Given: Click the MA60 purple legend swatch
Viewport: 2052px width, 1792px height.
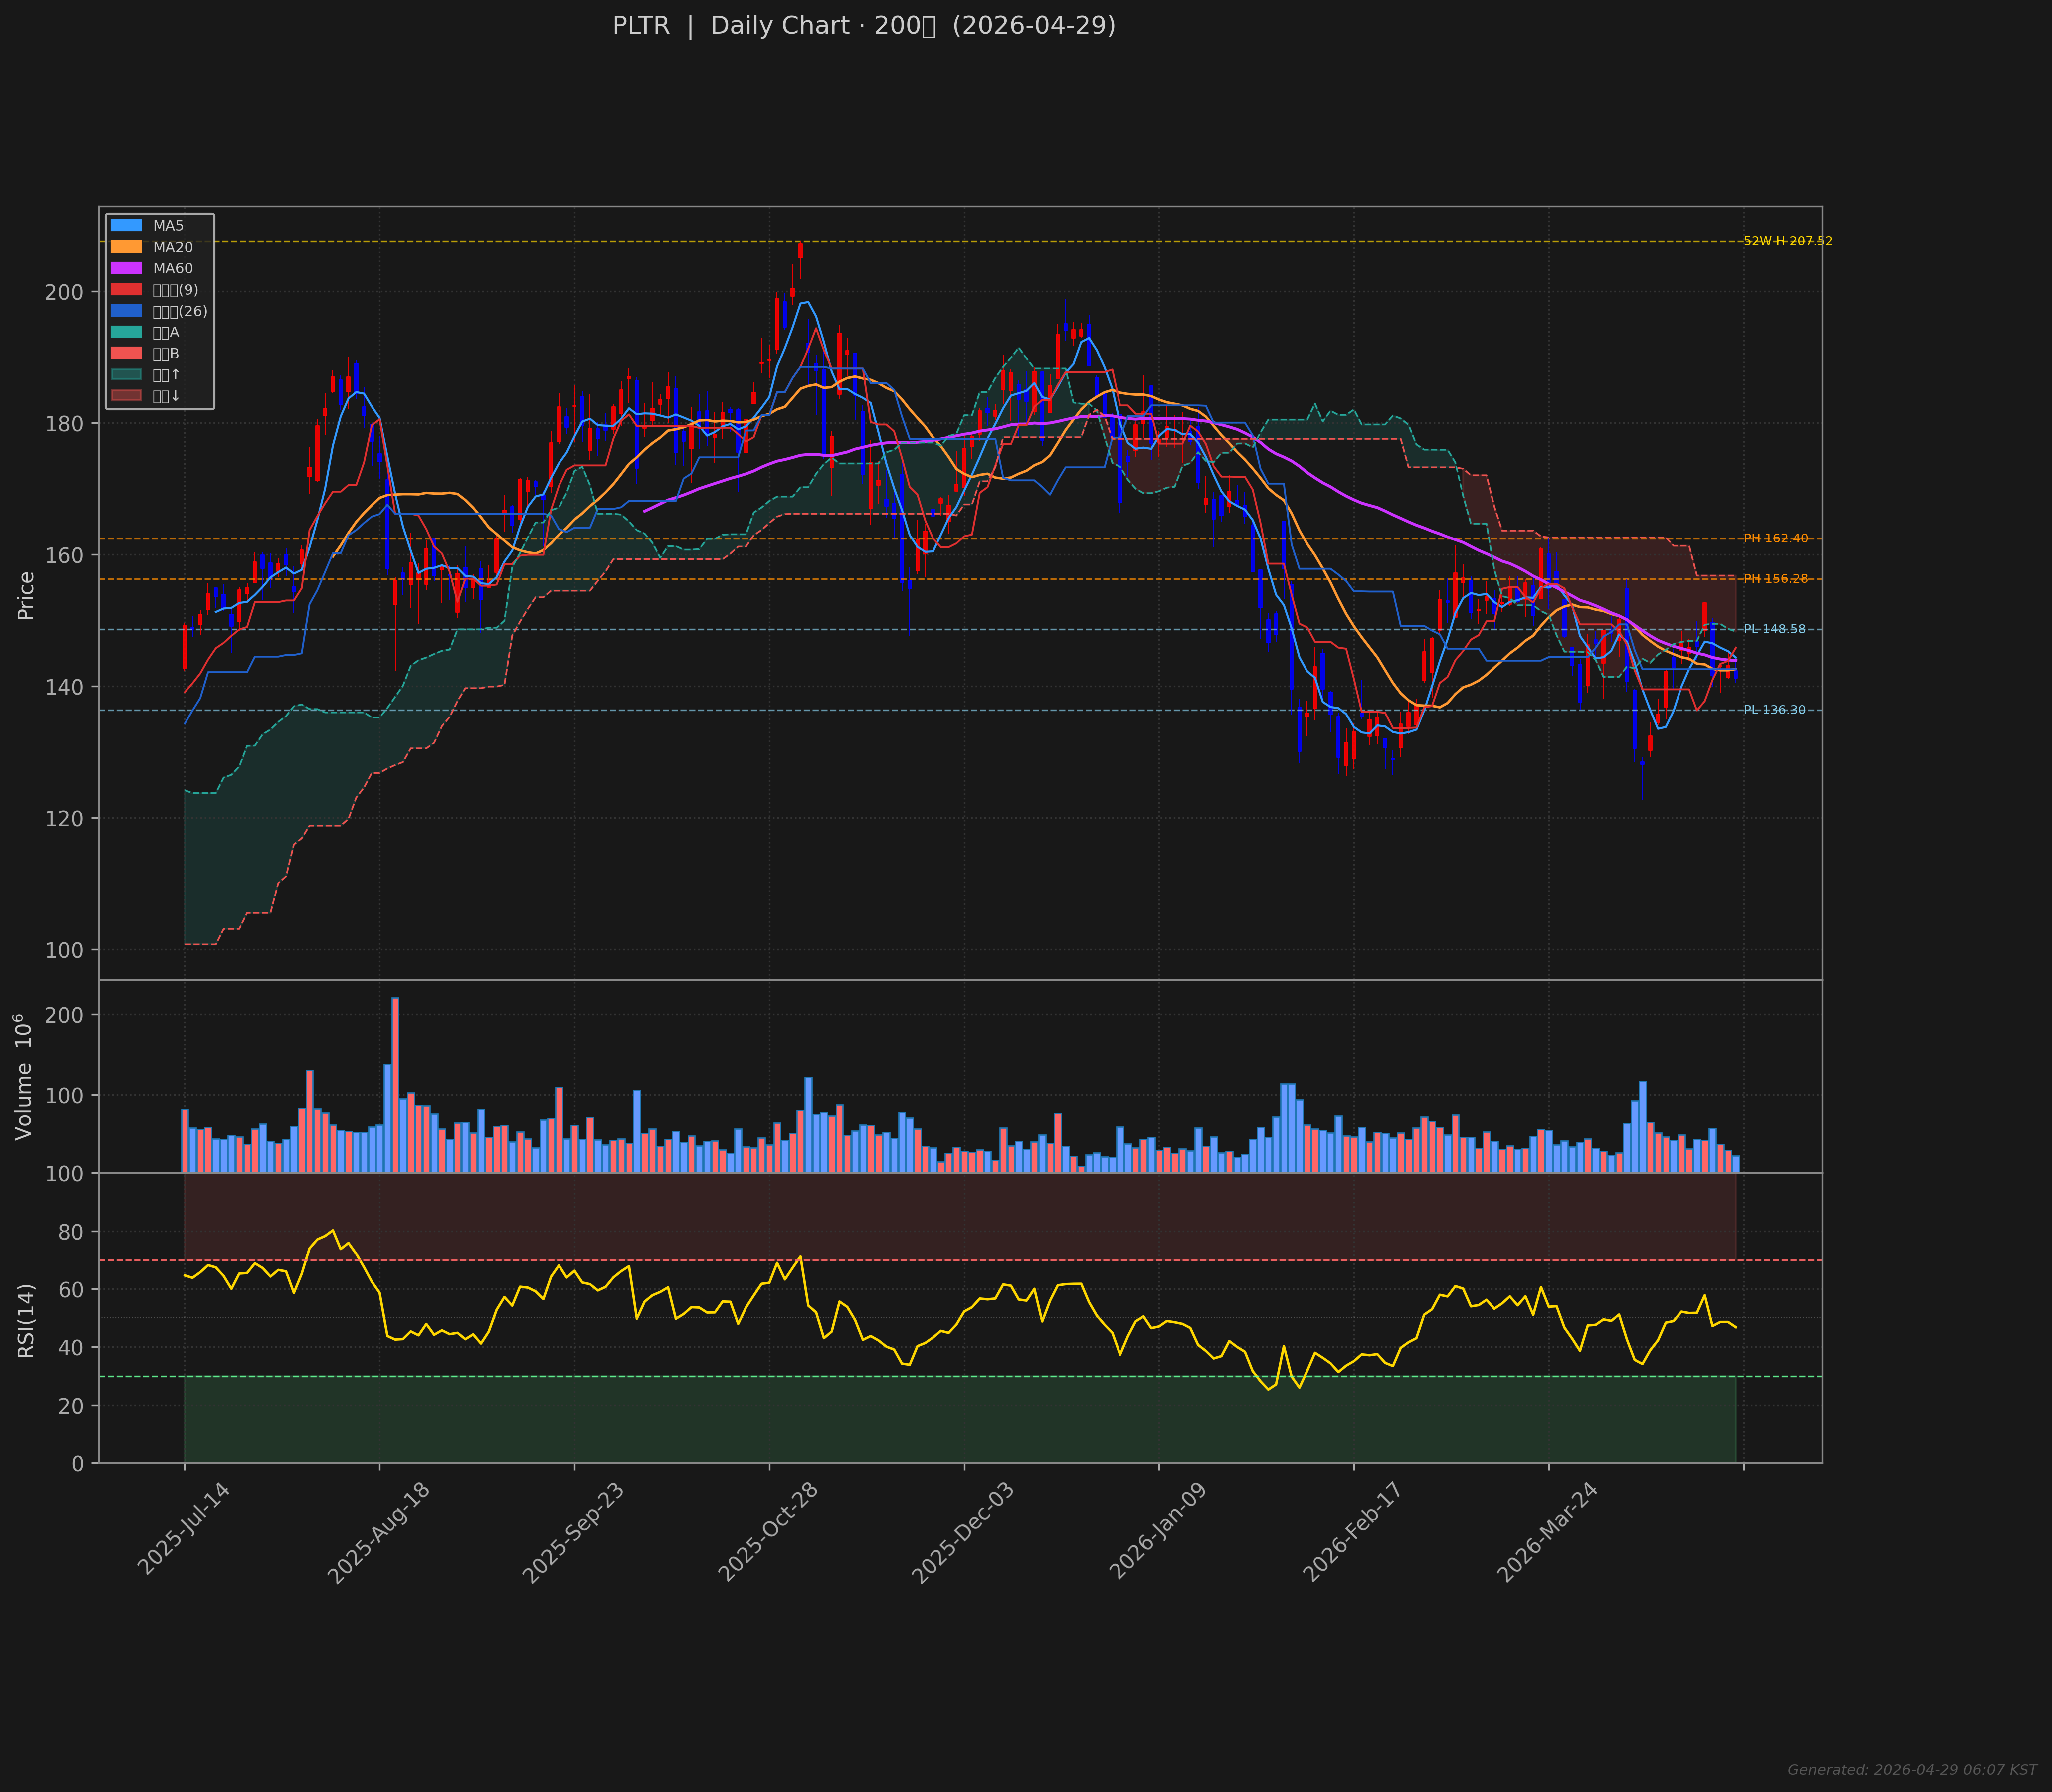Looking at the screenshot, I should (126, 268).
